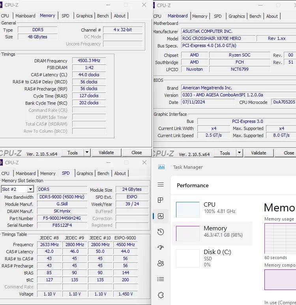Click CPU-Z icon in Memory window title
The image size is (296, 305).
coord(1,5)
